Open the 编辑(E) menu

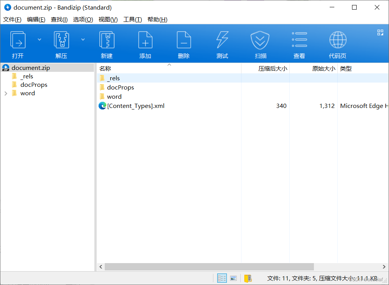point(36,20)
